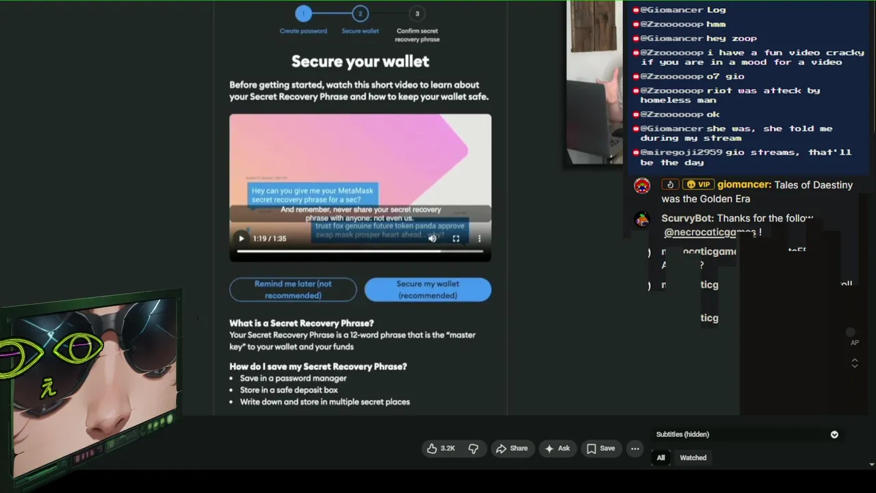The width and height of the screenshot is (876, 493).
Task: Click the overlay chat scrollbar
Action: pyautogui.click(x=873, y=67)
